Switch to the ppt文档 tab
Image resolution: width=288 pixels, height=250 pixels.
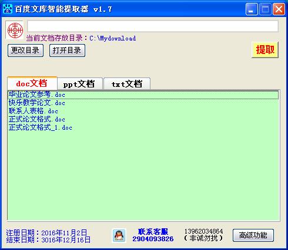pyautogui.click(x=79, y=84)
